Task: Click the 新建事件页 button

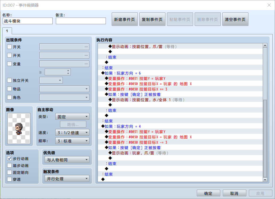Action: [125, 19]
